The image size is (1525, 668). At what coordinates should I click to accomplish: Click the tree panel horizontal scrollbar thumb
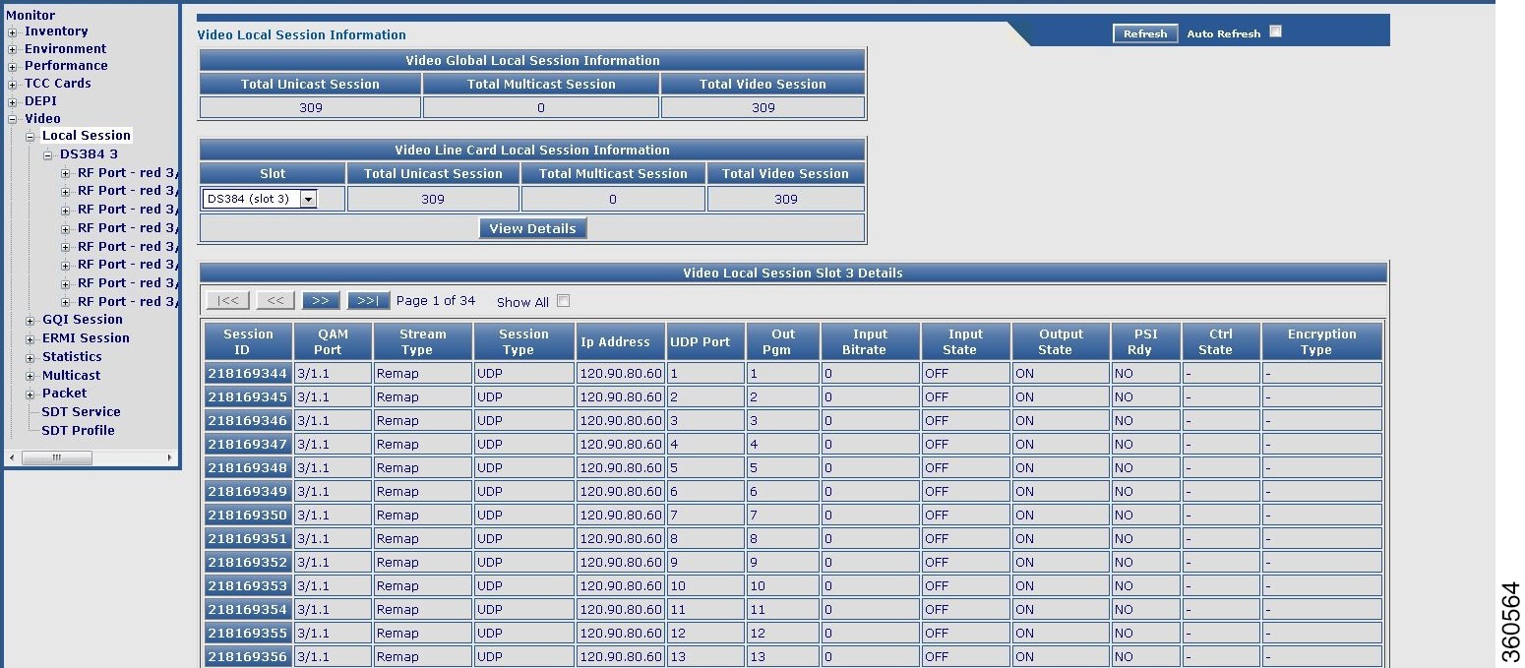point(57,457)
